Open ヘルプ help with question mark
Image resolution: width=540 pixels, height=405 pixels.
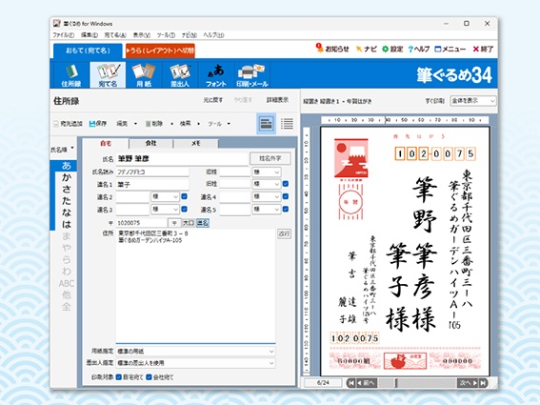tap(419, 49)
